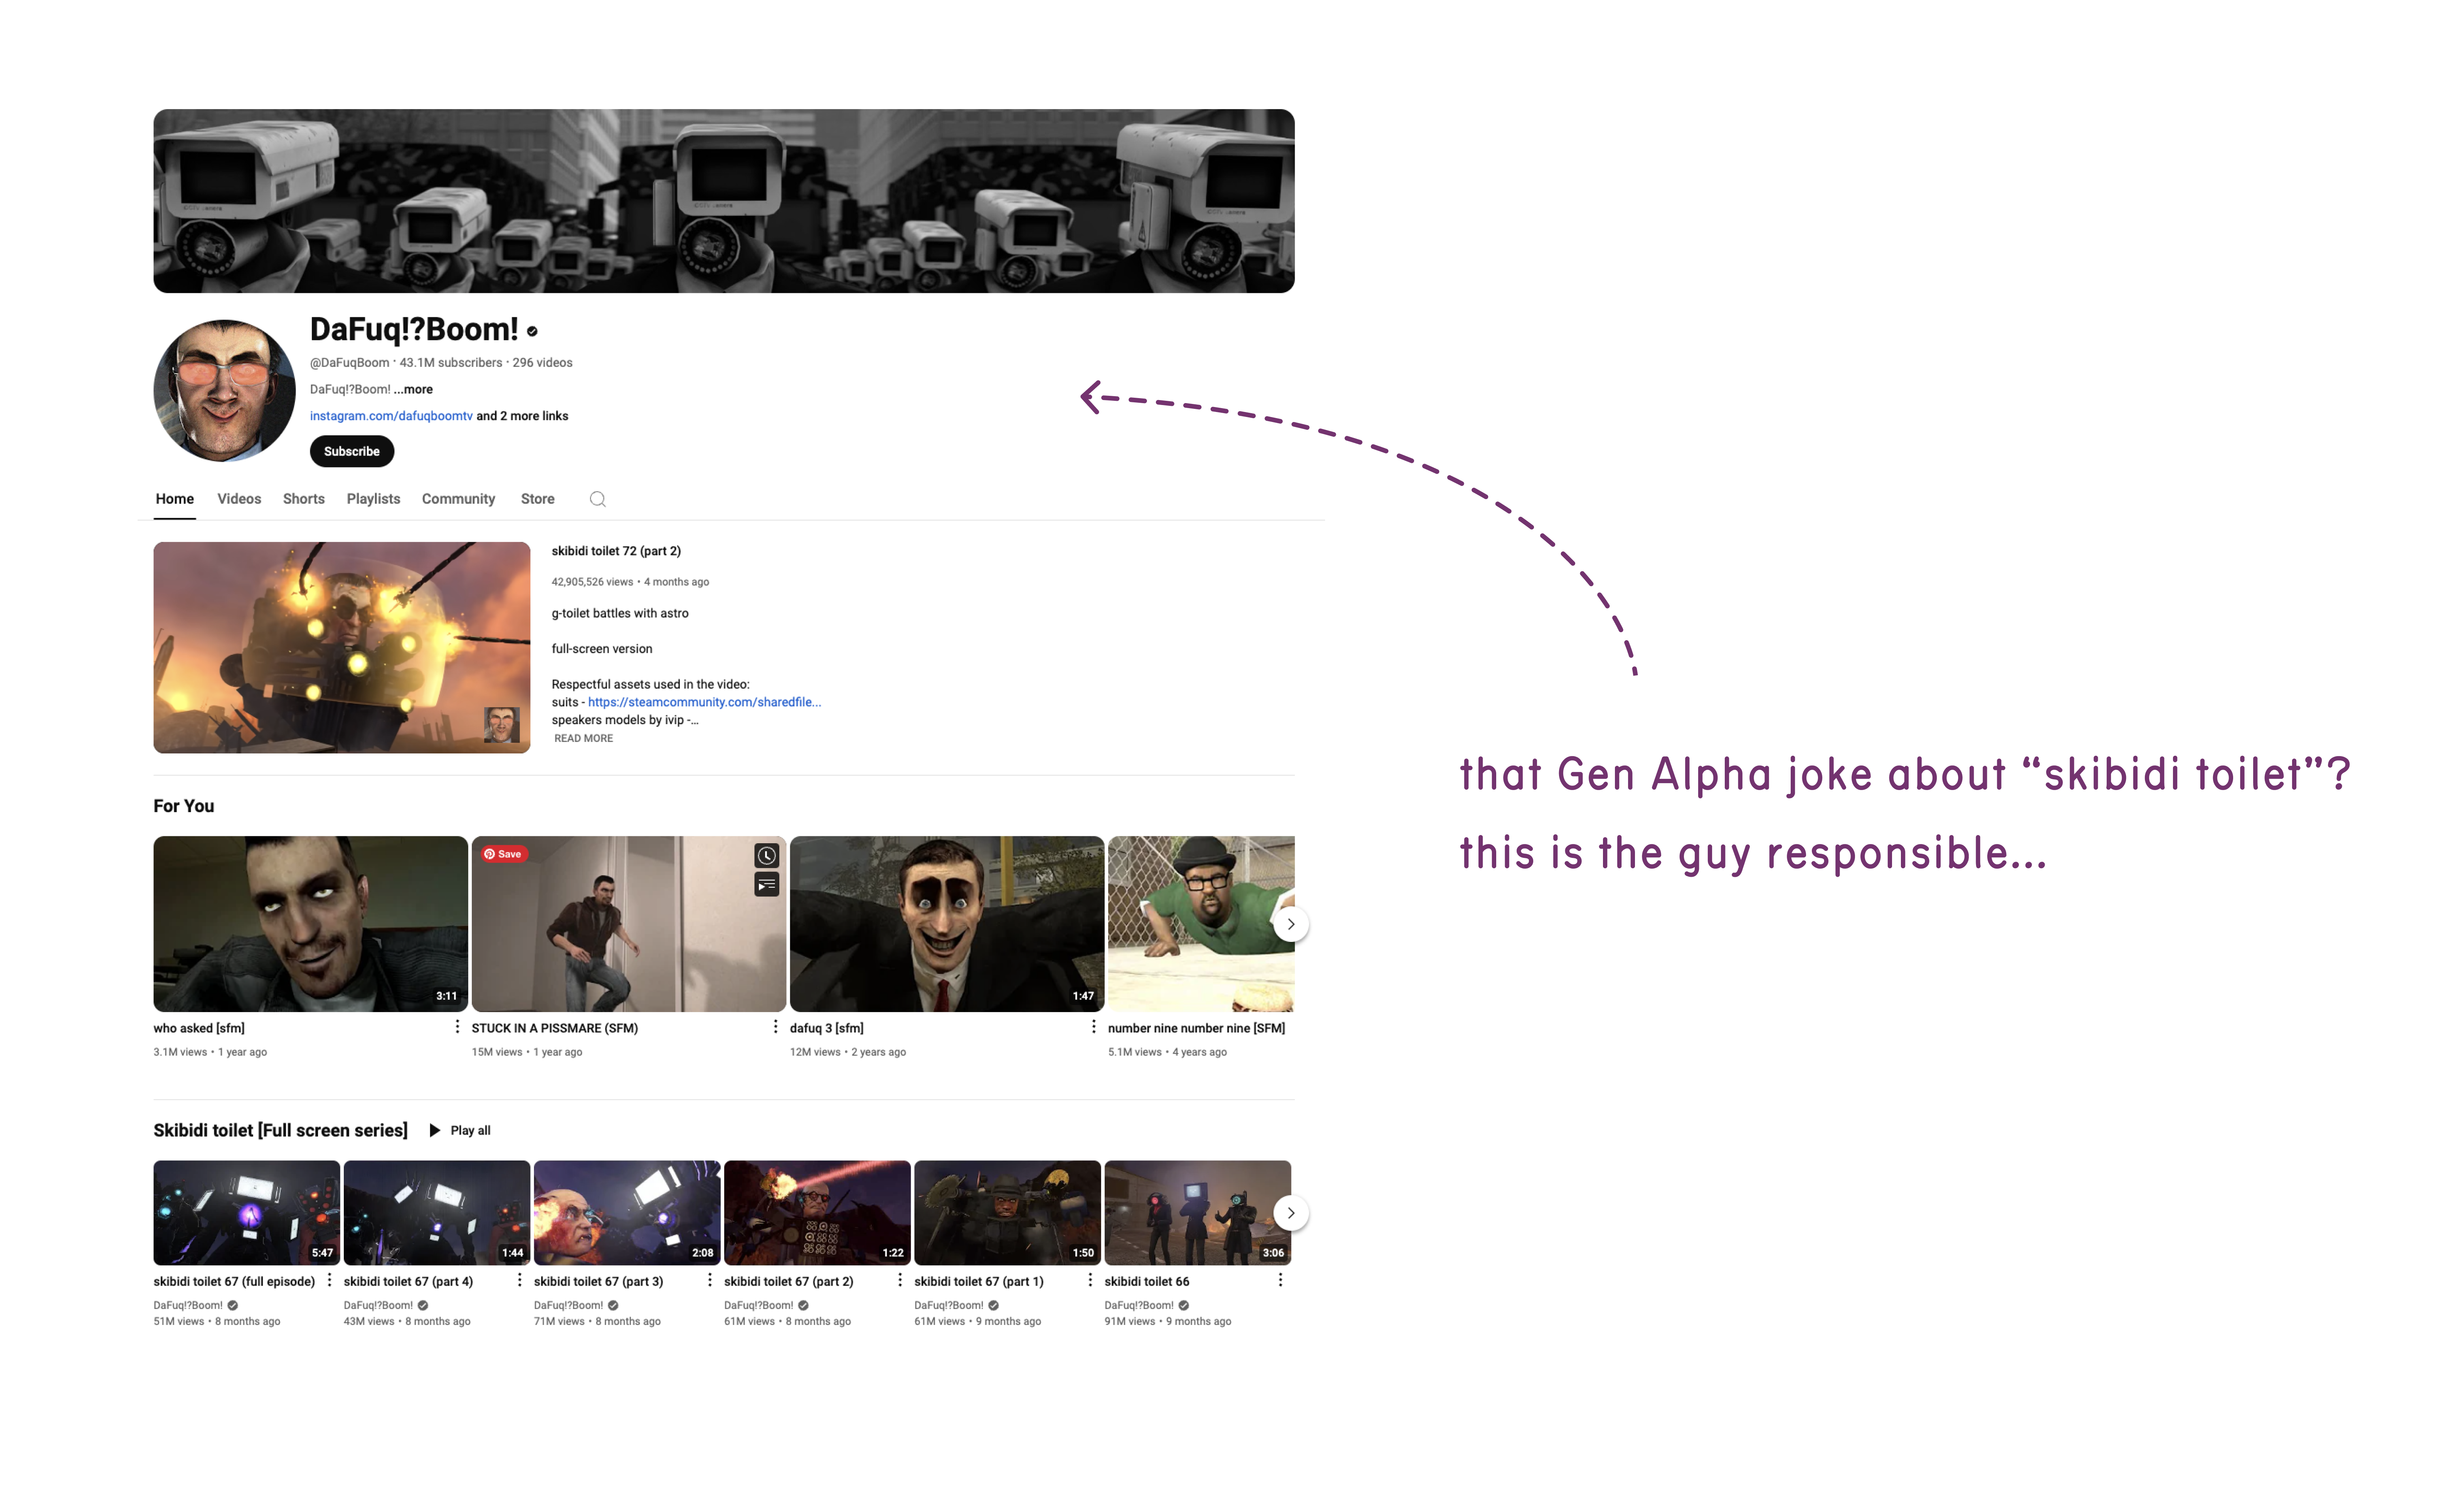This screenshot has width=2464, height=1488.
Task: Switch to the Videos tab
Action: click(239, 499)
